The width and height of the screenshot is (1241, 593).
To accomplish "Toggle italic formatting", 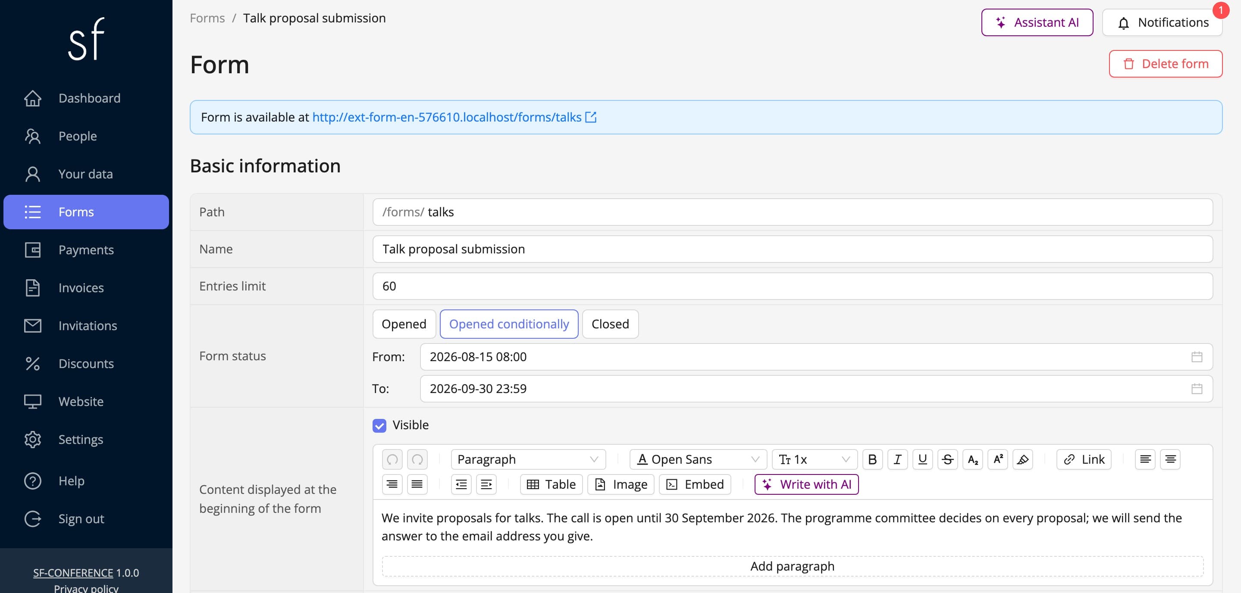I will (897, 459).
